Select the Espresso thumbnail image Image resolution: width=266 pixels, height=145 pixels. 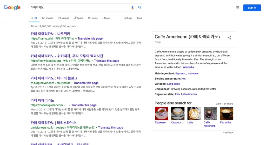click(x=162, y=113)
